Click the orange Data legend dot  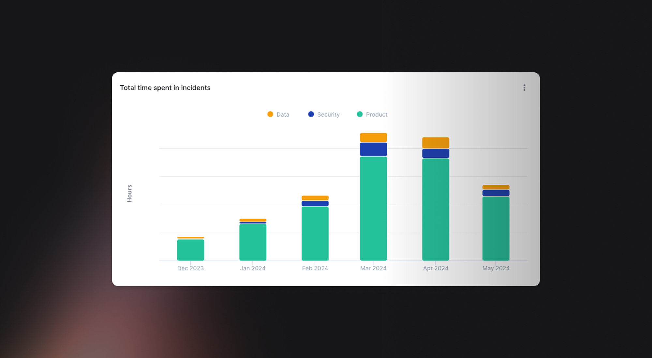[270, 114]
